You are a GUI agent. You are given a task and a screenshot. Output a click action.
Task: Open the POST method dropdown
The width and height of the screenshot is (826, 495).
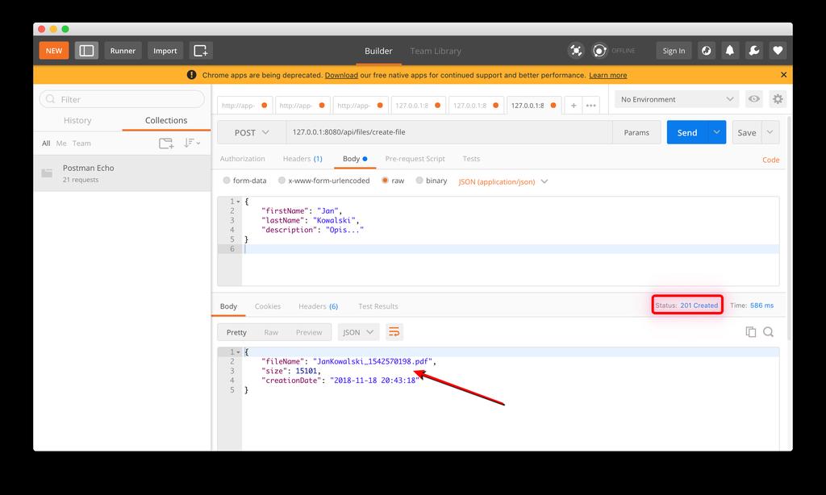[252, 132]
